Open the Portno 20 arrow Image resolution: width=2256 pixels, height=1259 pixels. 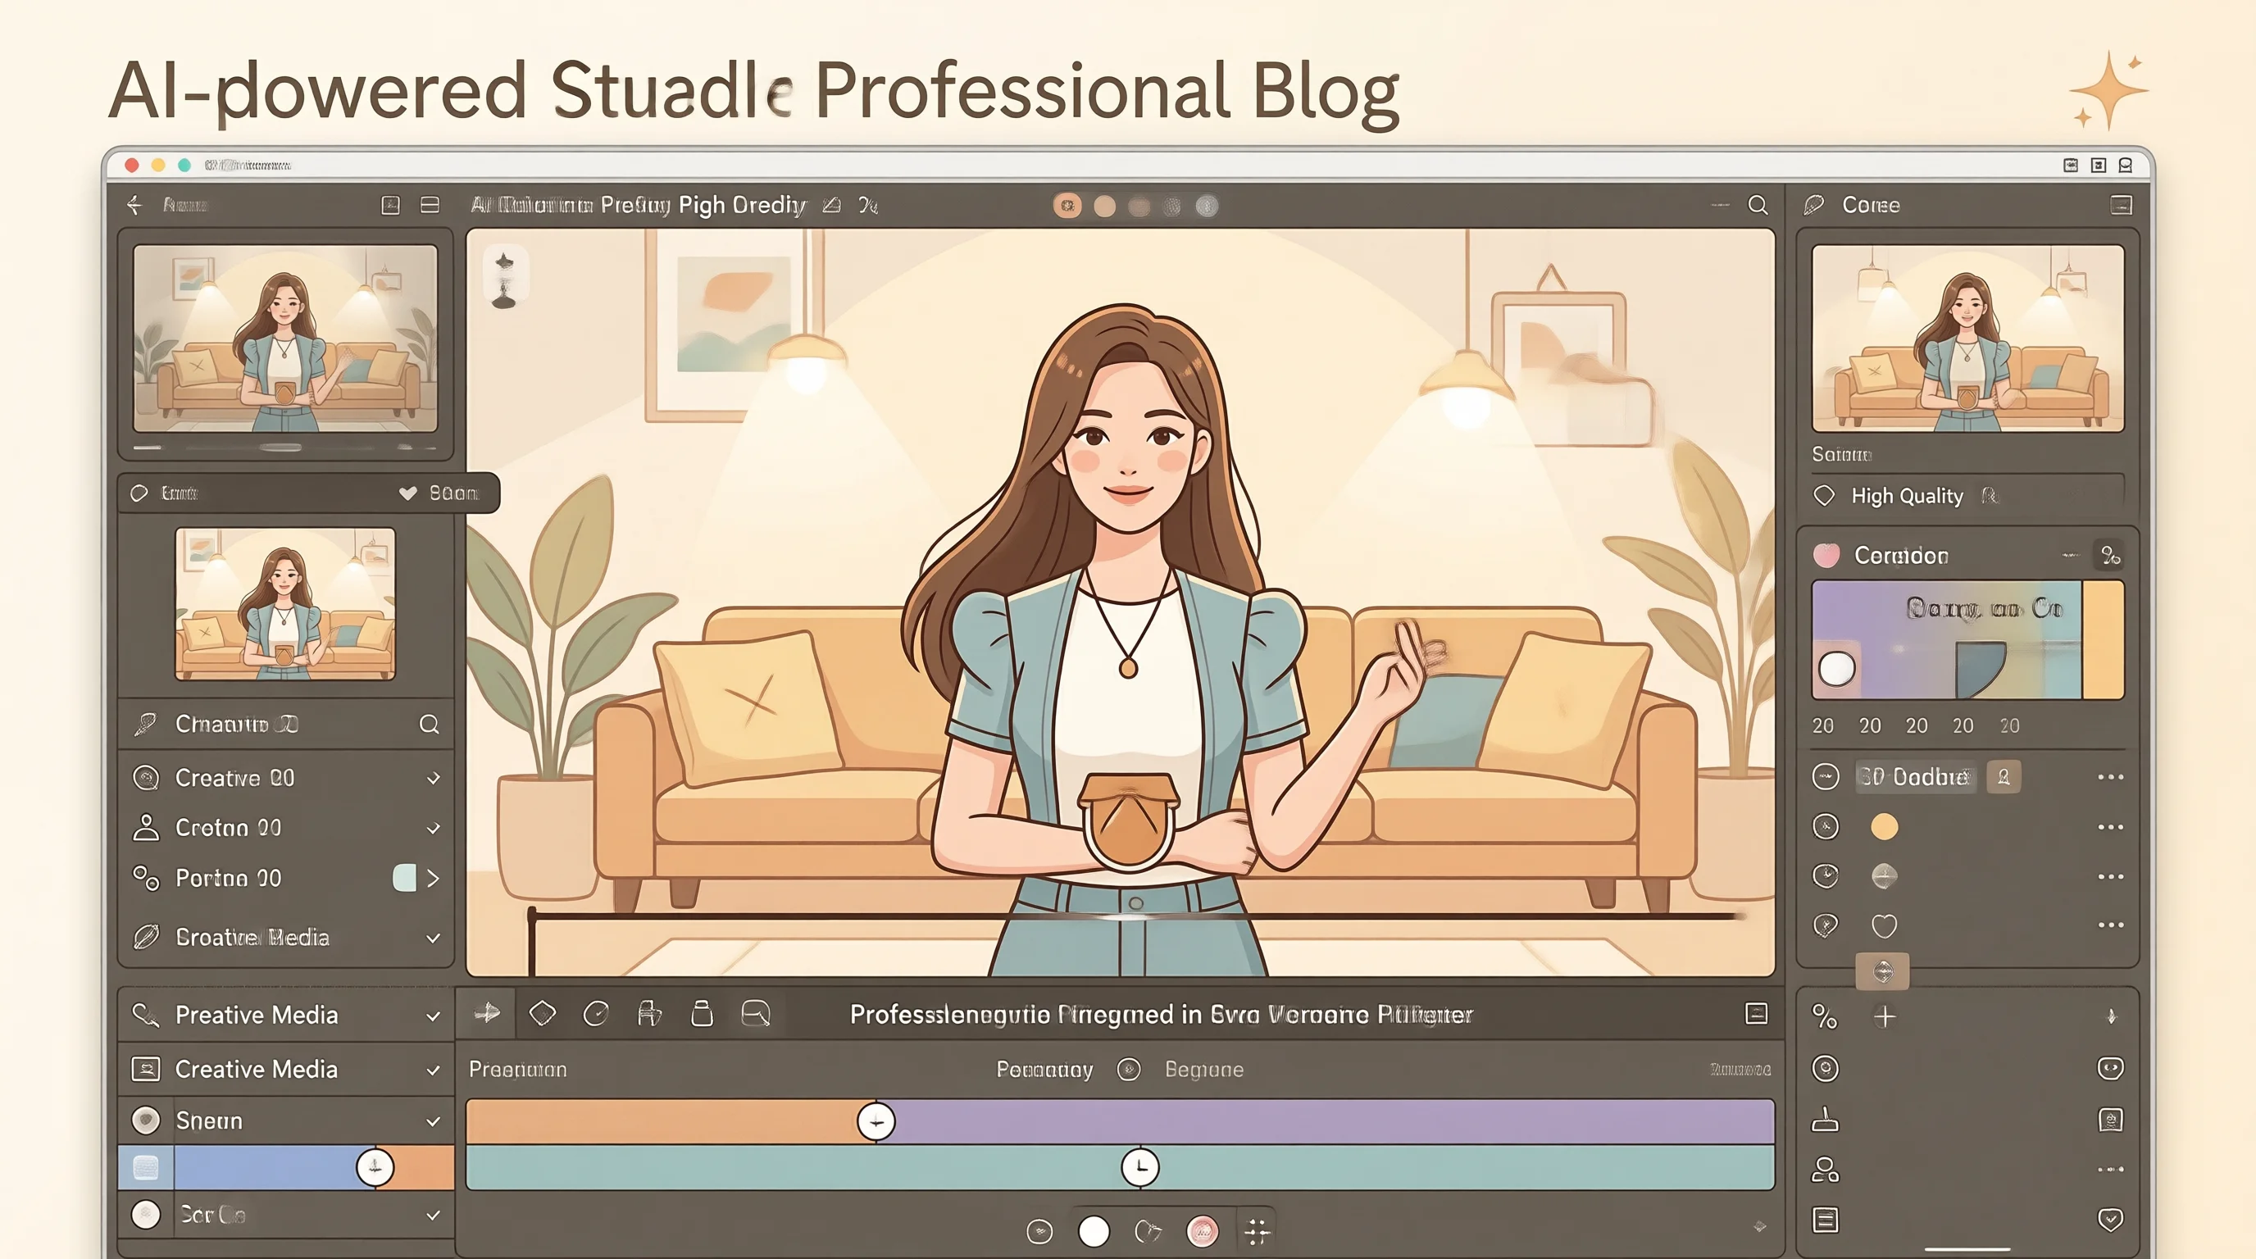coord(434,878)
